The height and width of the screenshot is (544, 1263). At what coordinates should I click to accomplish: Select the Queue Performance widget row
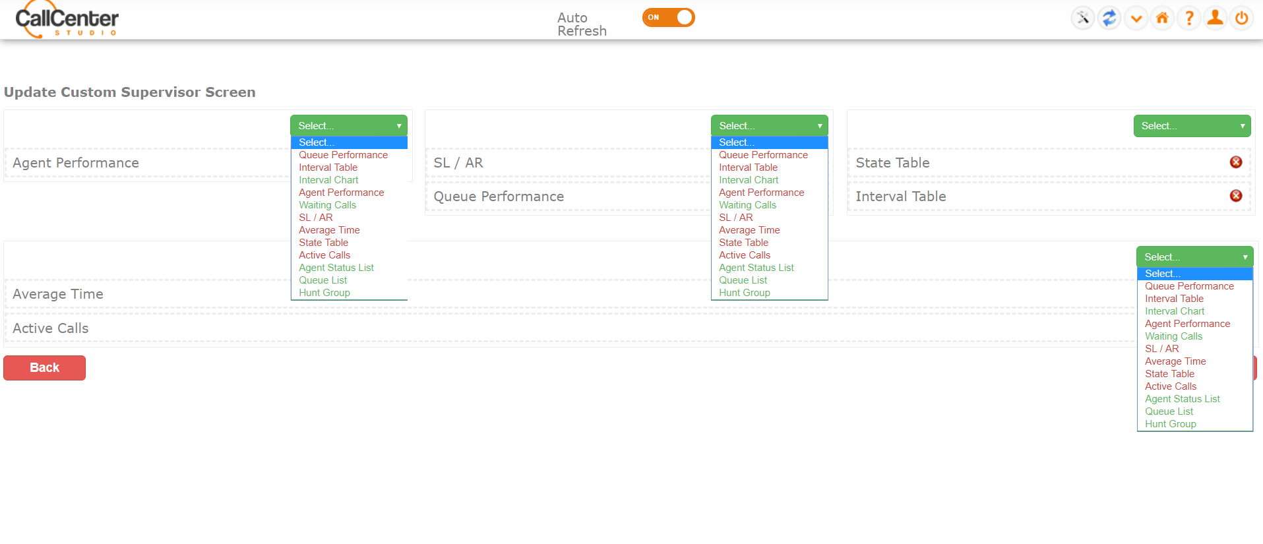(569, 196)
